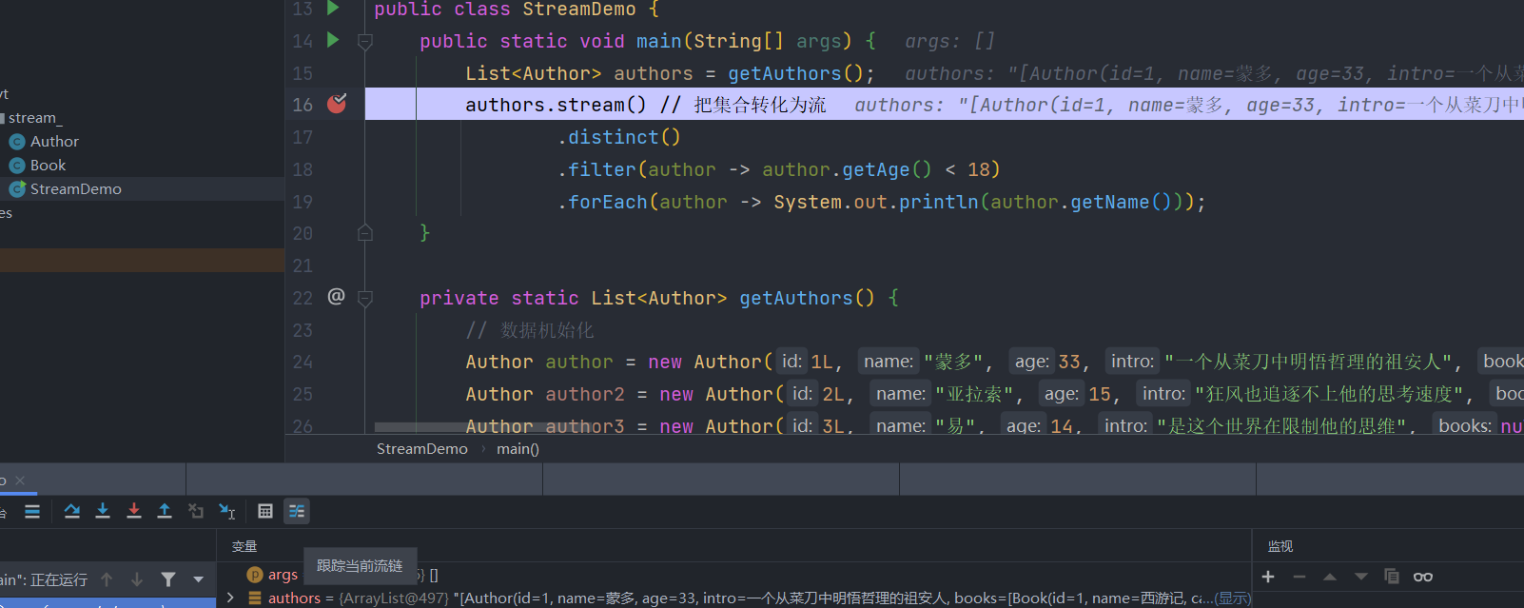1524x608 pixels.
Task: Collapse the main method fold marker
Action: pos(365,42)
